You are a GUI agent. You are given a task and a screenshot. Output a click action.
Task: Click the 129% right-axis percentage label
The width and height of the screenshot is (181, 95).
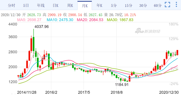tap(174, 39)
